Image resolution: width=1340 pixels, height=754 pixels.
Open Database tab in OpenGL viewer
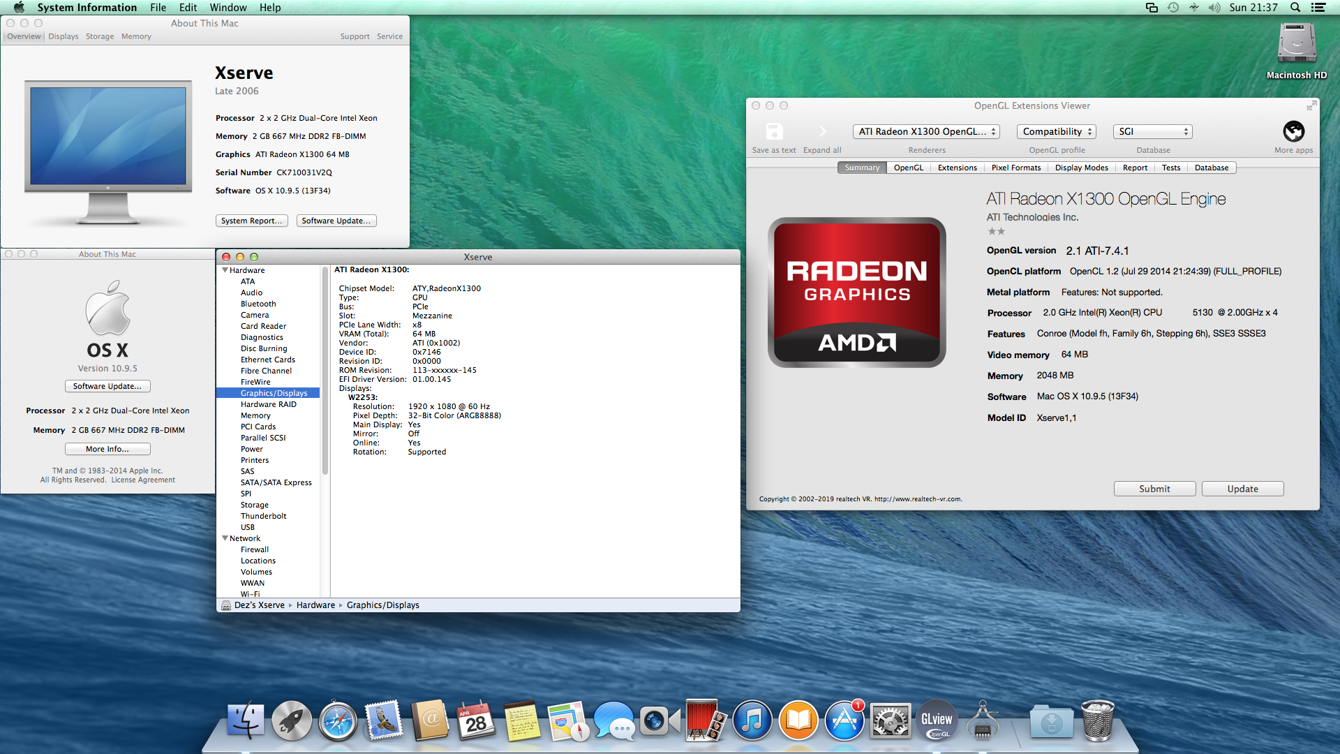coord(1212,168)
